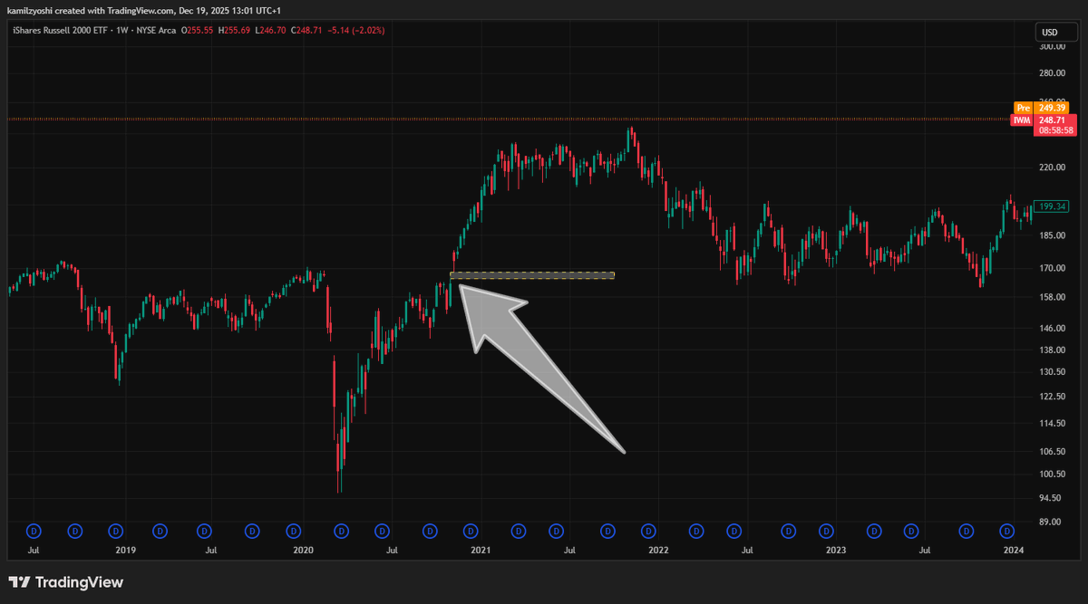Click the dividend marker beside the 2022 label

[x=649, y=531]
